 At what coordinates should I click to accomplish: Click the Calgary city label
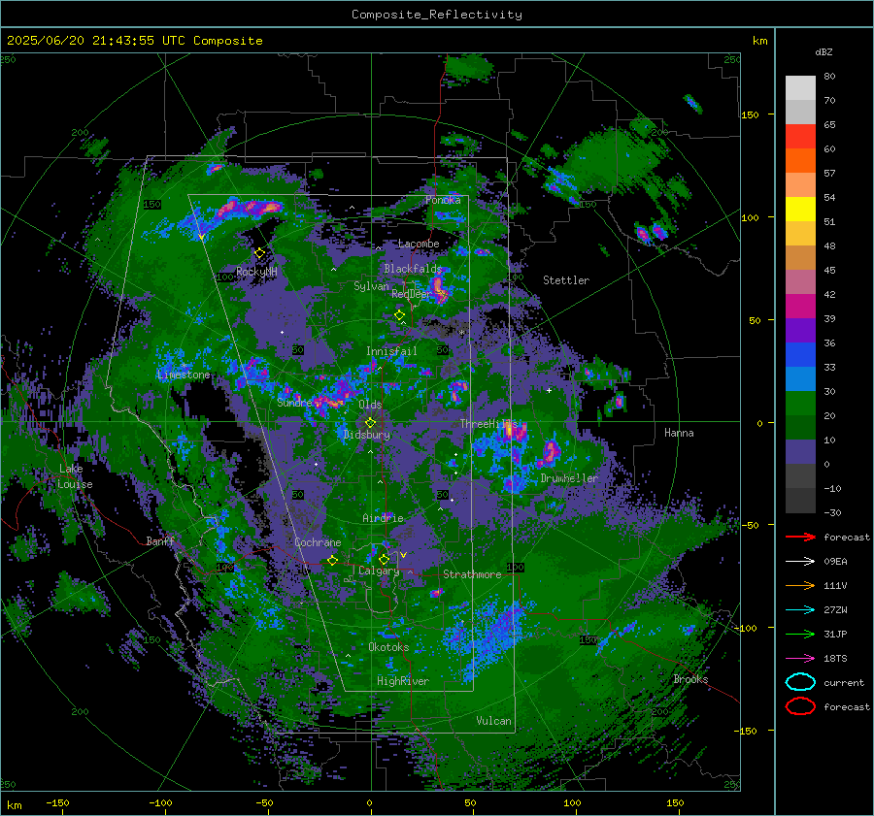coord(379,571)
